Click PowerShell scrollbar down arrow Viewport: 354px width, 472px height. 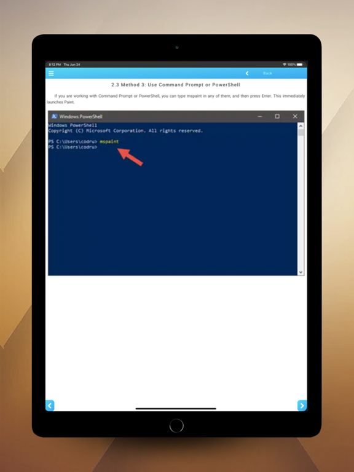click(x=301, y=272)
